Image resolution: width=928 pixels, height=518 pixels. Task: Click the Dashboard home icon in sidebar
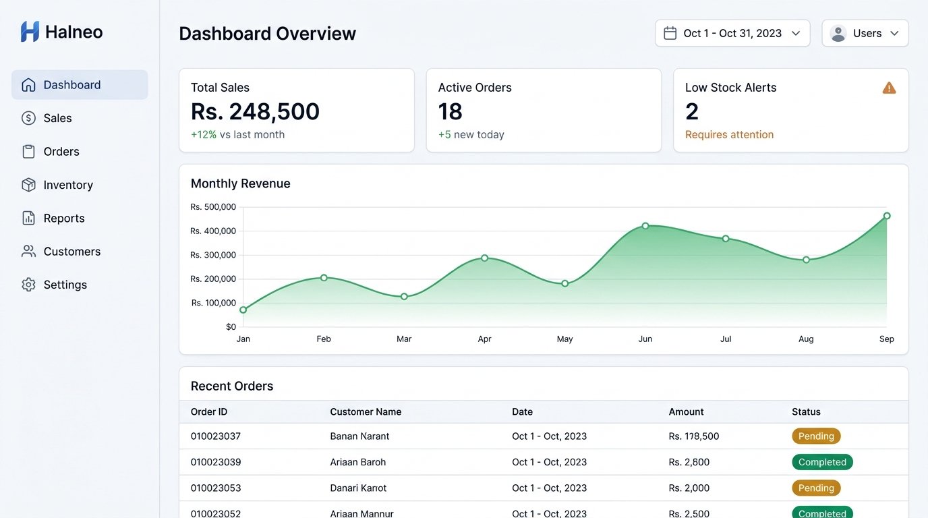(x=28, y=85)
